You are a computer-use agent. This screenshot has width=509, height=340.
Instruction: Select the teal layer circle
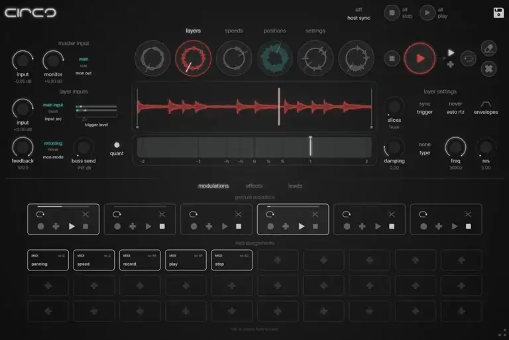[274, 58]
